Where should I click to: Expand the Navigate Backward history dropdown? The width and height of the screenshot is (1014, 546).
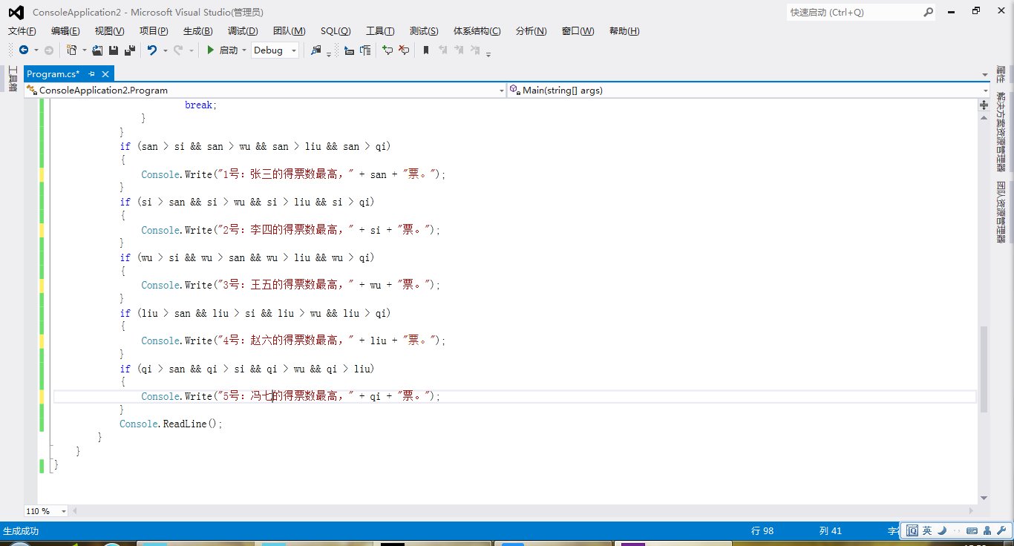(36, 50)
